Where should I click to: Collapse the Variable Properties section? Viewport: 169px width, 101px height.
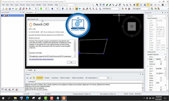(165, 54)
